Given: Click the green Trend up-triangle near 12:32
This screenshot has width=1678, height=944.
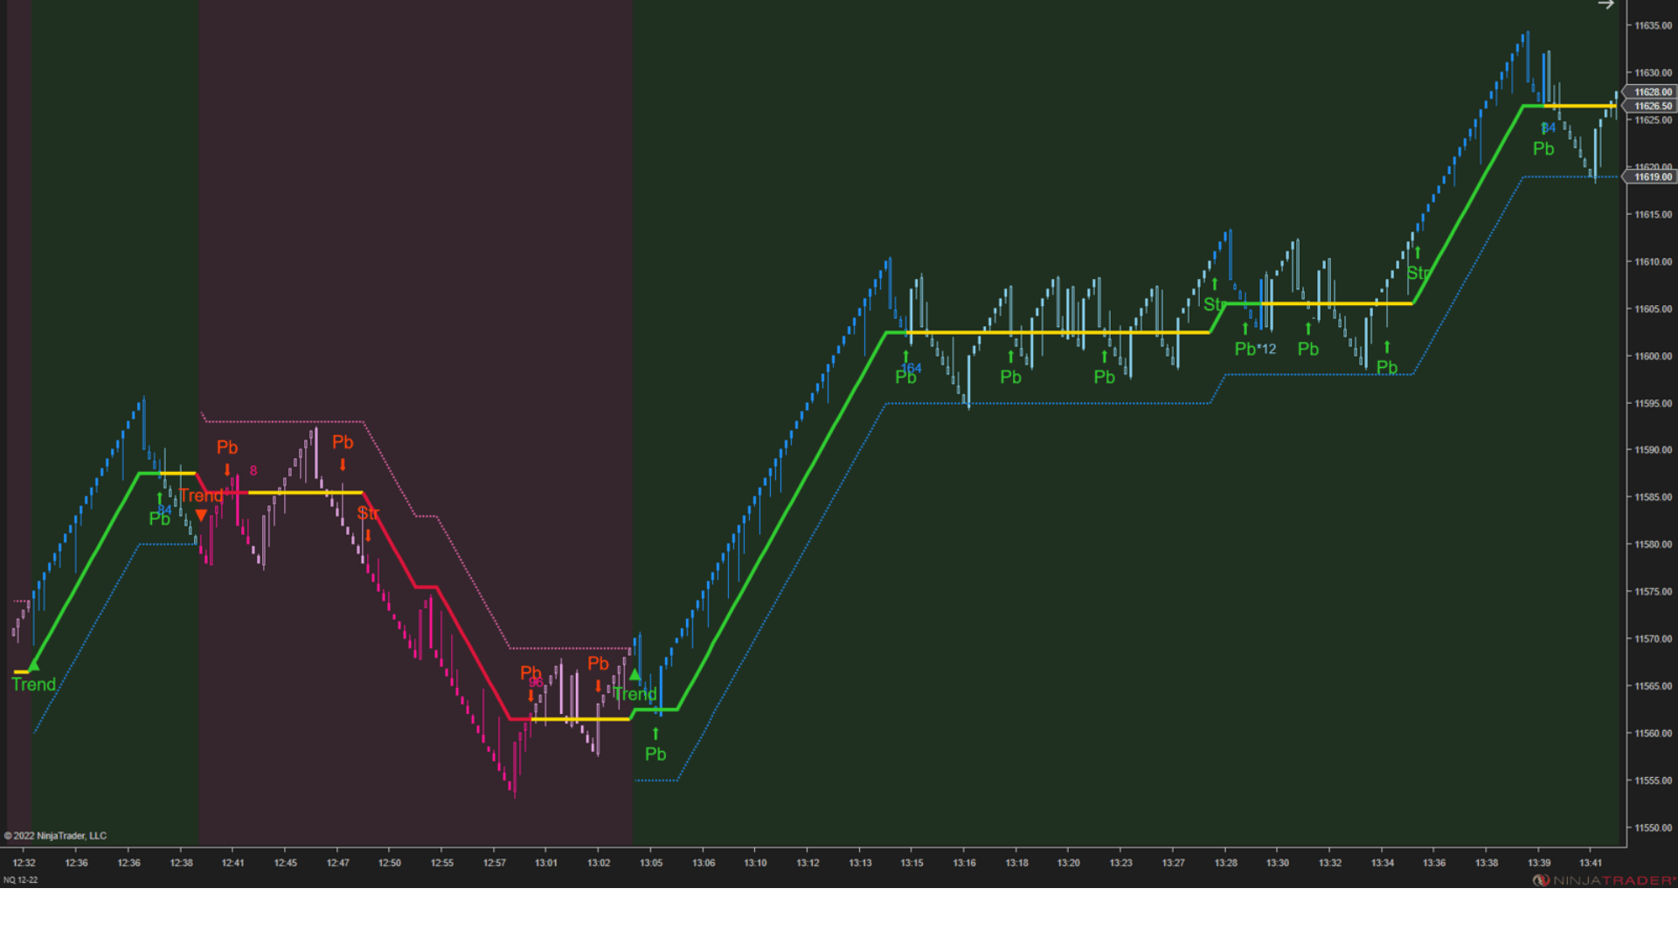Looking at the screenshot, I should (33, 667).
